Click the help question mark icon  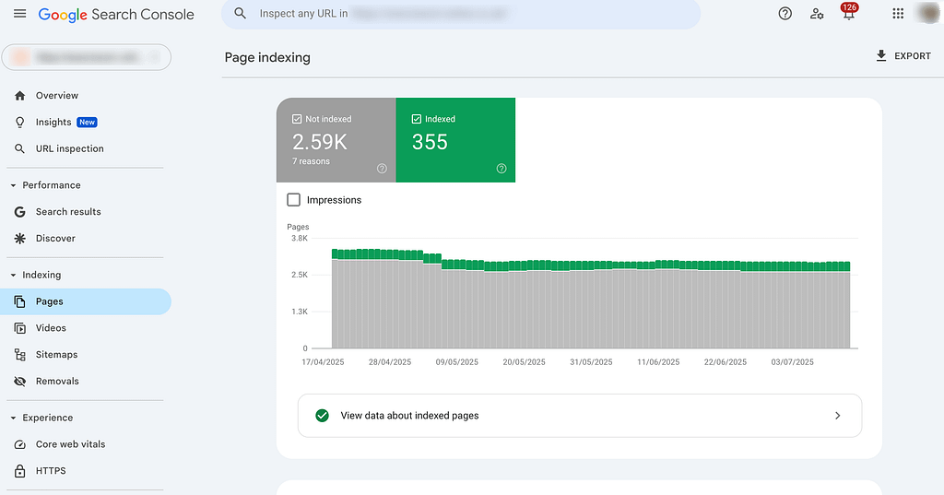click(x=785, y=14)
